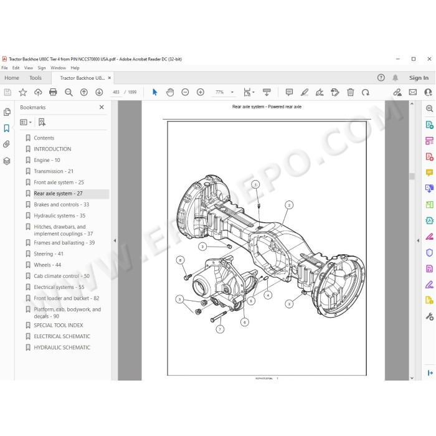Open ELECTRICAL SCHEMATIC bookmark
This screenshot has height=436, width=436.
[62, 336]
